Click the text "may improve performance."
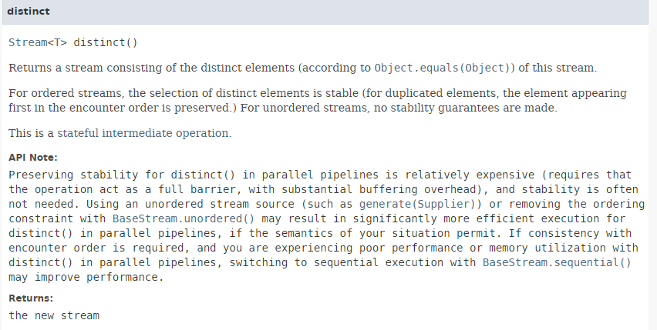 (x=86, y=276)
